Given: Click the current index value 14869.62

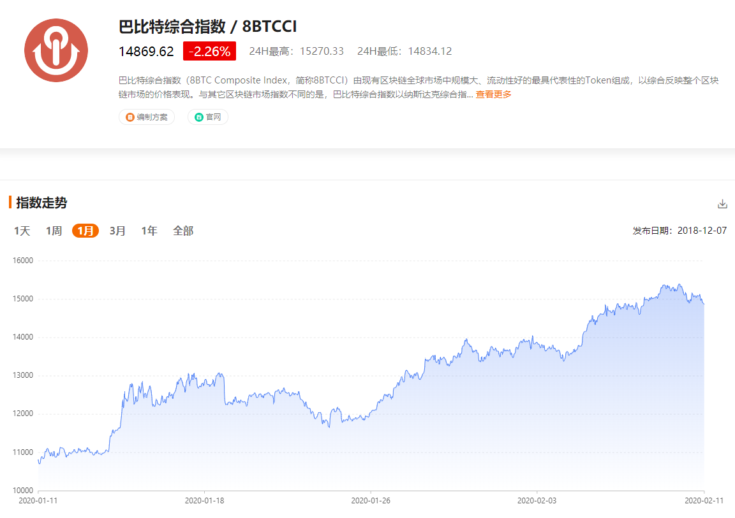Looking at the screenshot, I should coord(146,52).
